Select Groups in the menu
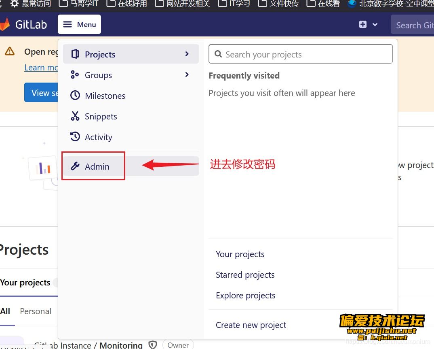Image resolution: width=434 pixels, height=349 pixels. click(x=131, y=75)
